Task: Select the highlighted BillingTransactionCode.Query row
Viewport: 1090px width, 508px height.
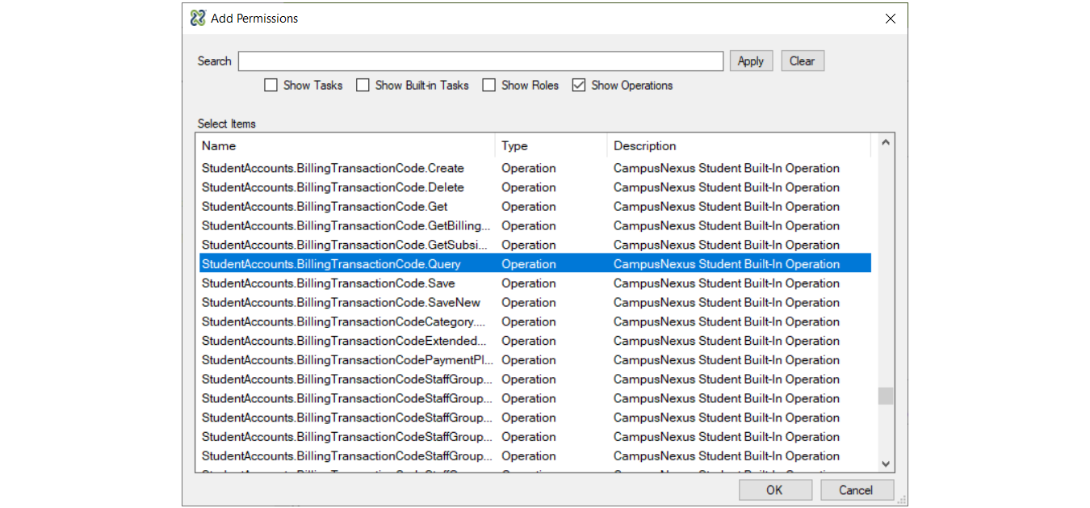Action: click(535, 264)
